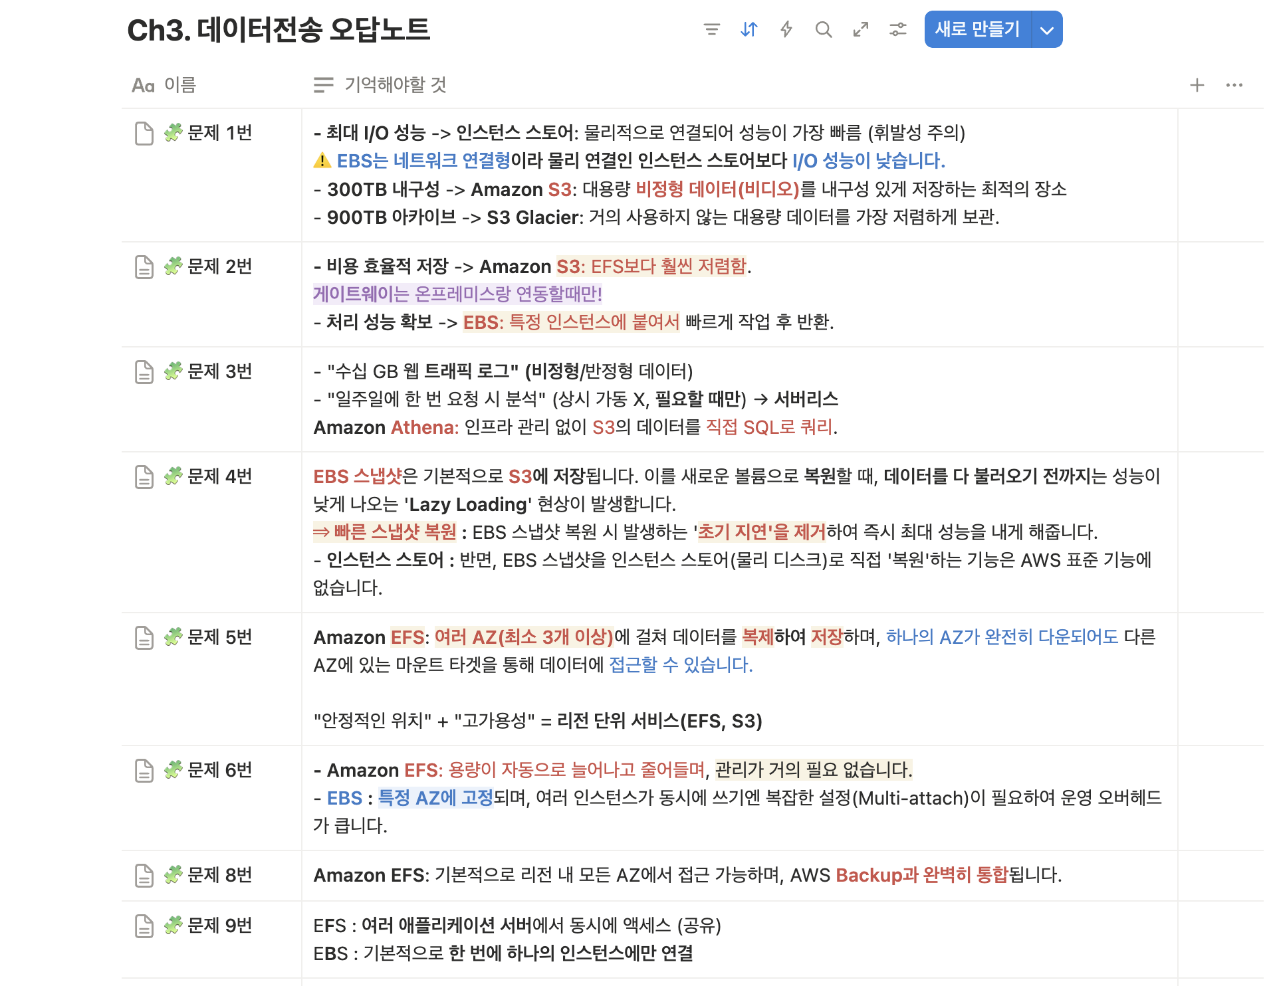The image size is (1271, 986).
Task: Click the + icon to add a property
Action: pos(1197,84)
